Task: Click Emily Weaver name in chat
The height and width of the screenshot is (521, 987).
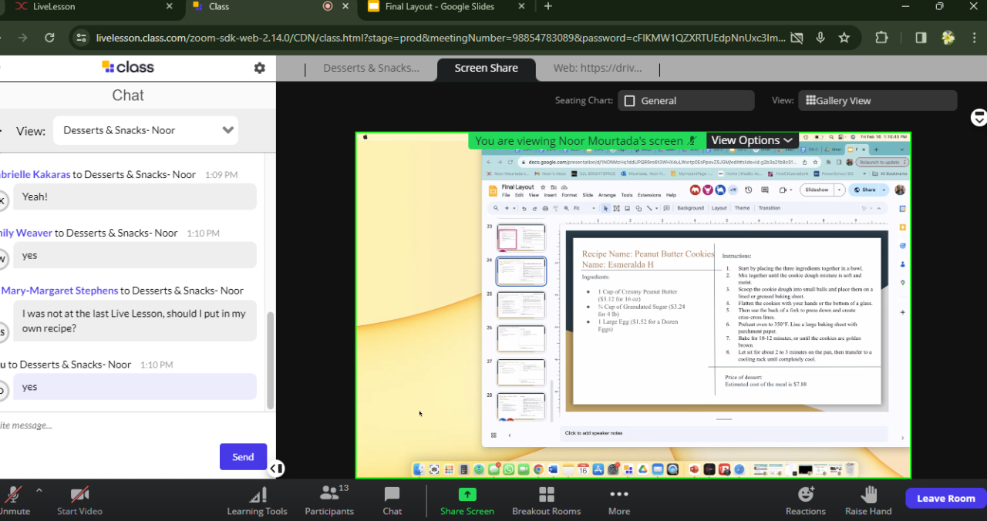Action: pos(26,233)
